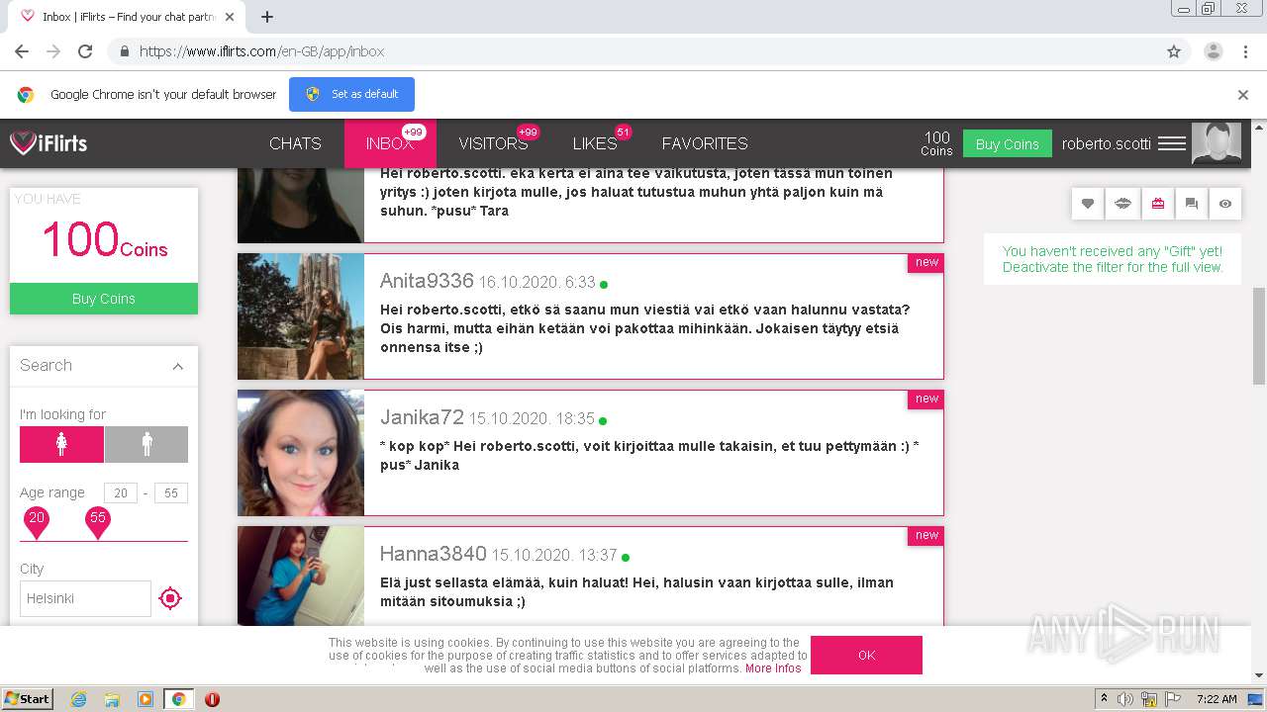Click the red Opera-style taskbar icon
Viewport: 1267px width, 712px height.
click(x=212, y=699)
